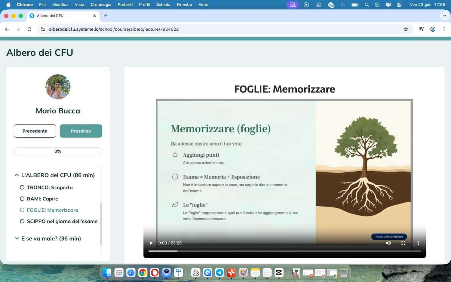The height and width of the screenshot is (282, 451).
Task: Open Opera browser from the Dock
Action: click(x=155, y=273)
